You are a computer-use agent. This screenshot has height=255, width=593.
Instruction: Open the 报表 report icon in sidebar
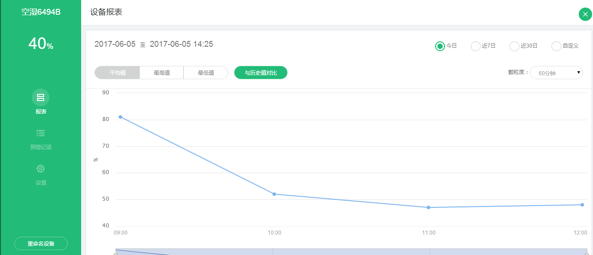(41, 97)
